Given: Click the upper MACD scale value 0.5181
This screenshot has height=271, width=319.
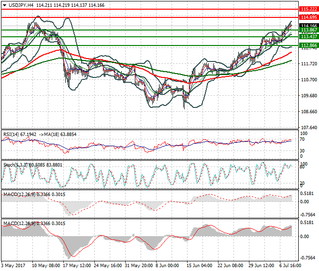Looking at the screenshot, I should tap(307, 193).
